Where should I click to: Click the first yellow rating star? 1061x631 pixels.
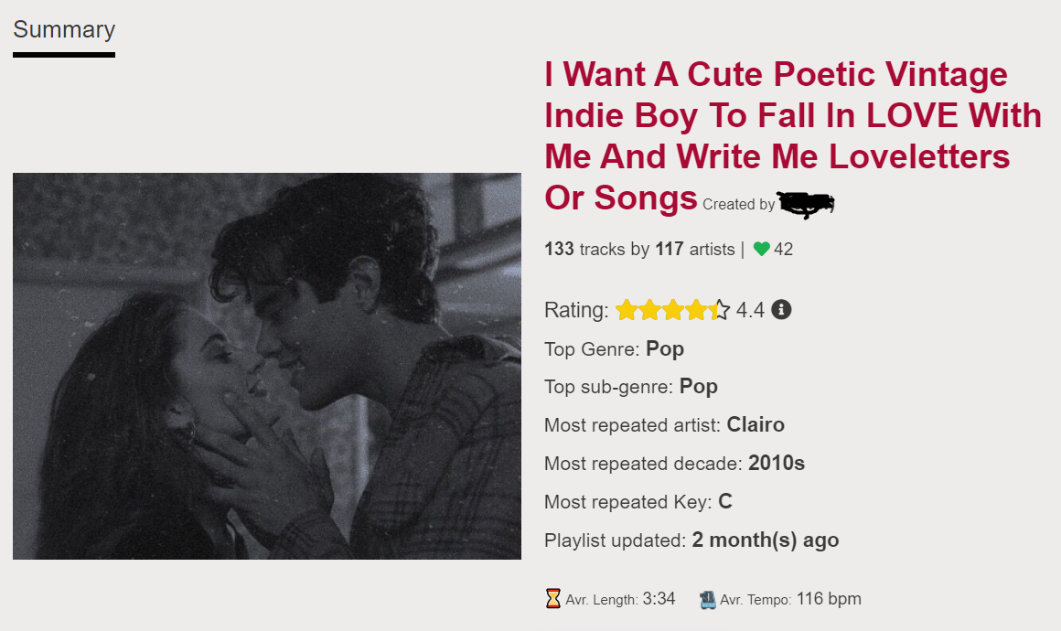tap(627, 310)
